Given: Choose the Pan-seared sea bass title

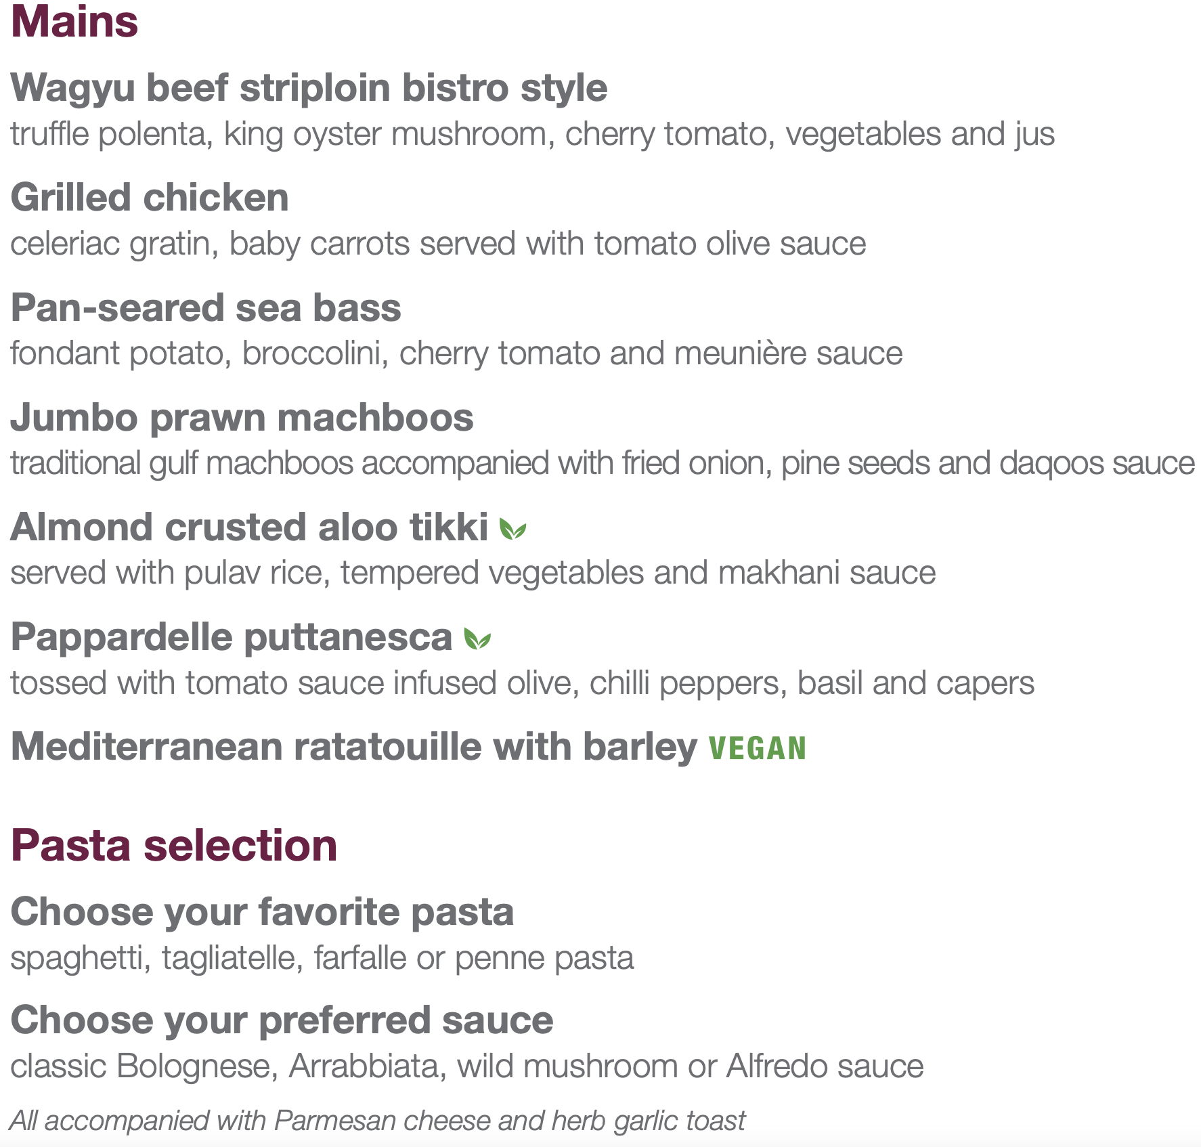Looking at the screenshot, I should (206, 307).
